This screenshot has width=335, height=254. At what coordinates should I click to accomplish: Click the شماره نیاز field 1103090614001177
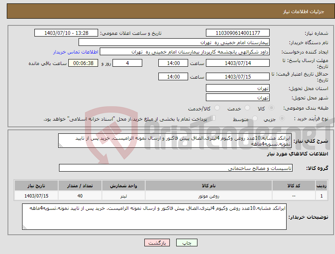point(238,33)
